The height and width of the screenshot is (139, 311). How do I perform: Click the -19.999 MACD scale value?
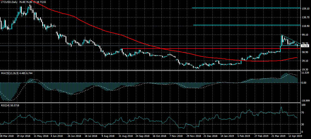(306, 101)
